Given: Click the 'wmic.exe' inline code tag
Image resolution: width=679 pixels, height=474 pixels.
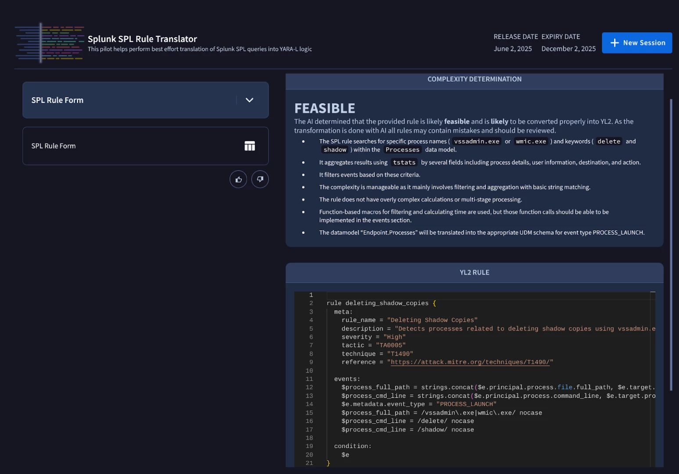Looking at the screenshot, I should [531, 141].
